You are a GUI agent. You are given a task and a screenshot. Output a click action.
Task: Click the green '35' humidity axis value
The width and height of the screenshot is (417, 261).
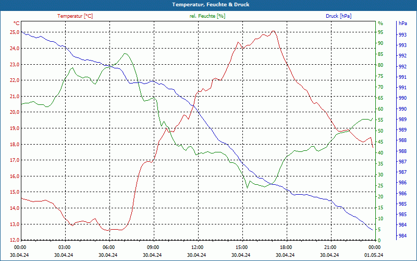pos(381,164)
